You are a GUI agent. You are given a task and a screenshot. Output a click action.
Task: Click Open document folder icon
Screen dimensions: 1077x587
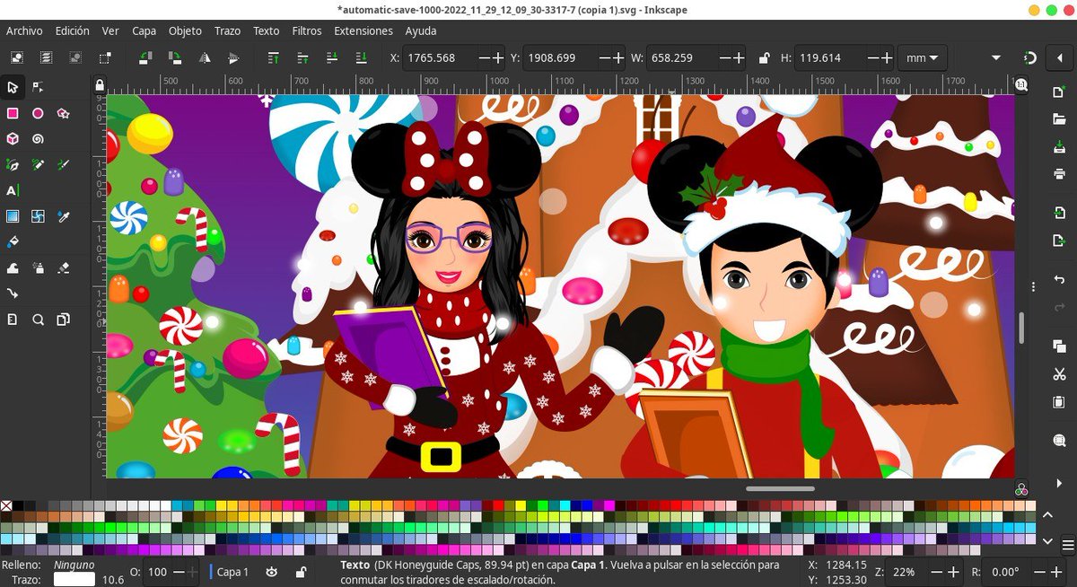[x=1060, y=119]
